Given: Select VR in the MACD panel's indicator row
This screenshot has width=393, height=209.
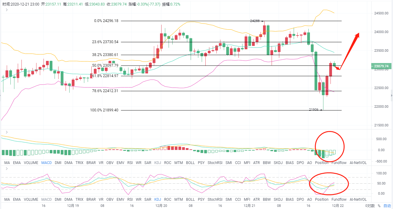Looking at the screenshot, I should (101, 163).
